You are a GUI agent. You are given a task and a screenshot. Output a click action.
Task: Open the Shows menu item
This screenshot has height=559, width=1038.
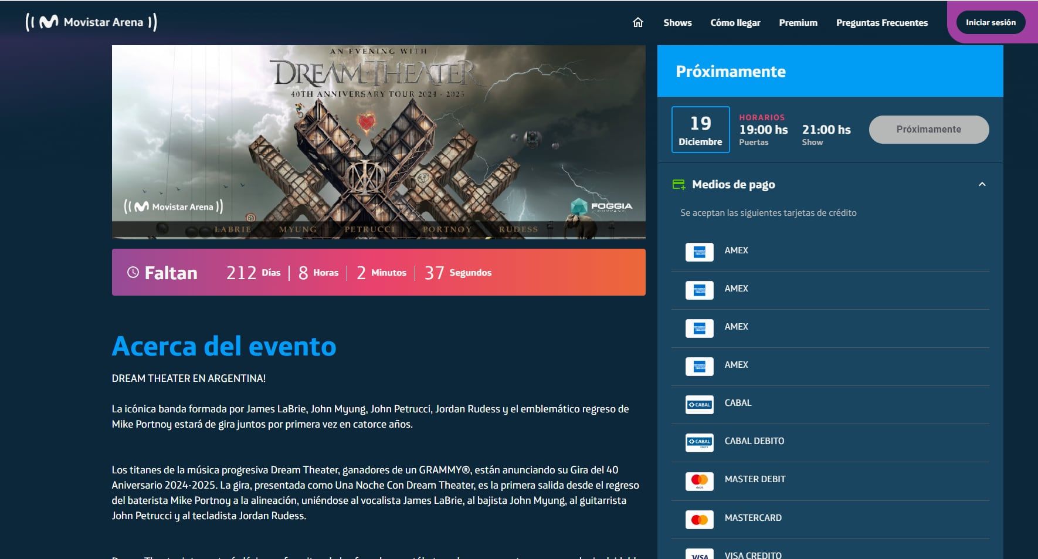[677, 23]
